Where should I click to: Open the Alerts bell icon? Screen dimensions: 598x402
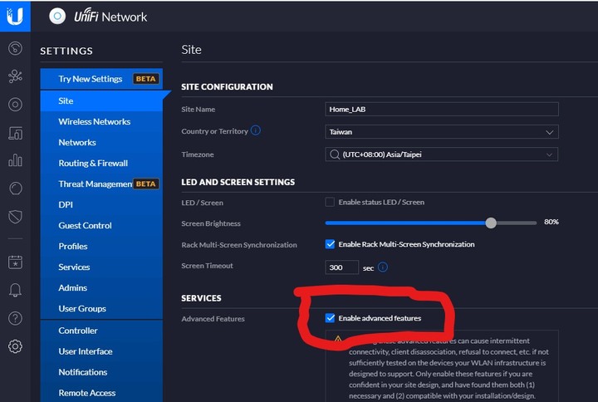click(x=15, y=290)
